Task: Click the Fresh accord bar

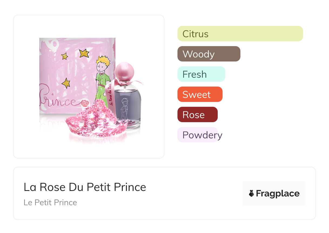Action: tap(201, 74)
